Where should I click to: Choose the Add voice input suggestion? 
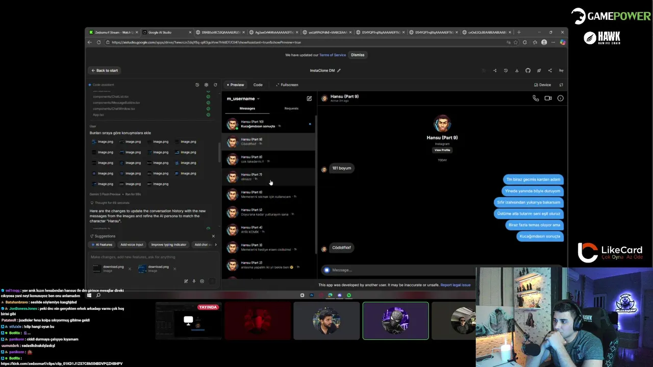132,245
